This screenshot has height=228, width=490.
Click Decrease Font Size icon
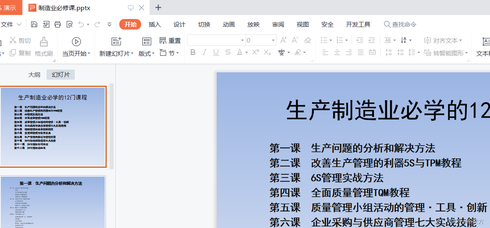tap(295, 40)
